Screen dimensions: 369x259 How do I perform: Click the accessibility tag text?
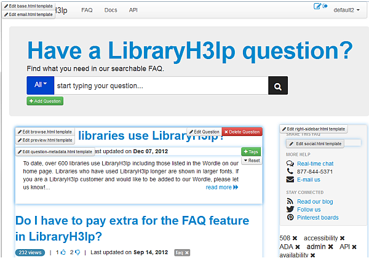321,238
